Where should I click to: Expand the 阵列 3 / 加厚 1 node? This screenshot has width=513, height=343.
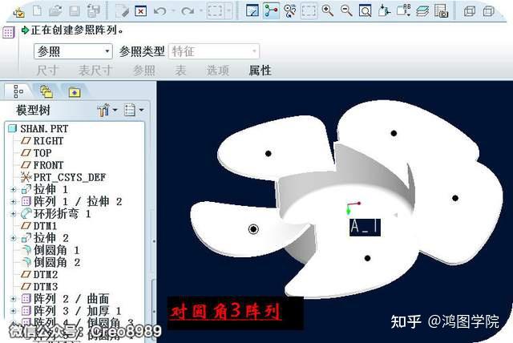pos(14,311)
